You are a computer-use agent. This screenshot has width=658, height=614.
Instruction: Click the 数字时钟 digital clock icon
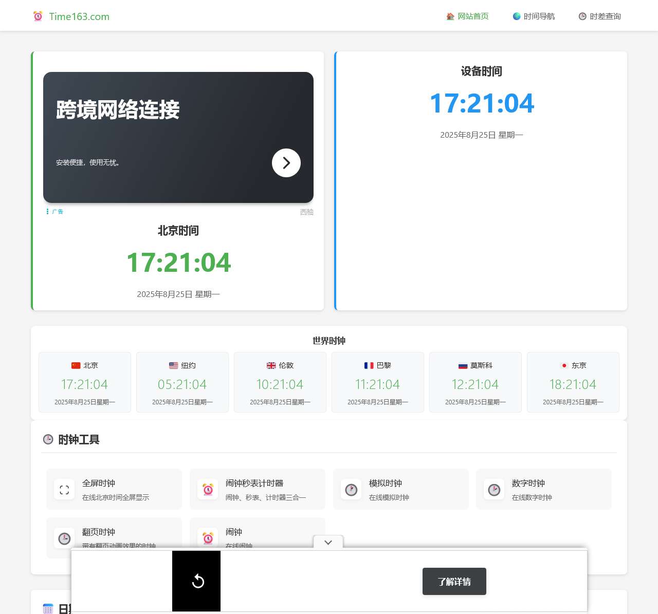pos(493,489)
